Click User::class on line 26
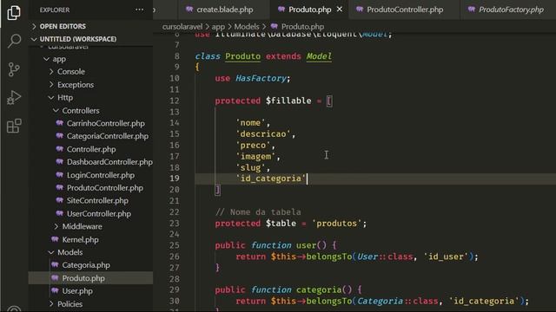 click(385, 257)
